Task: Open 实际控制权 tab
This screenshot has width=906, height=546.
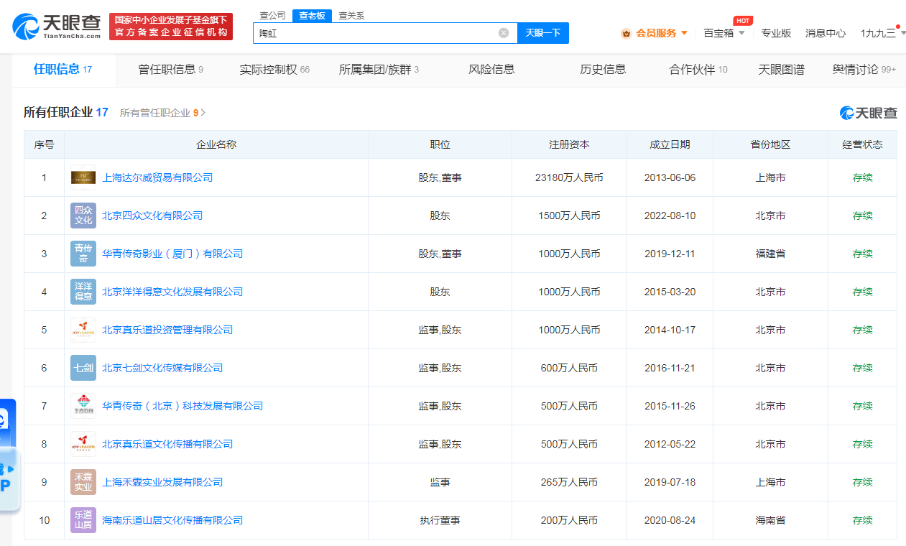Action: [x=274, y=69]
